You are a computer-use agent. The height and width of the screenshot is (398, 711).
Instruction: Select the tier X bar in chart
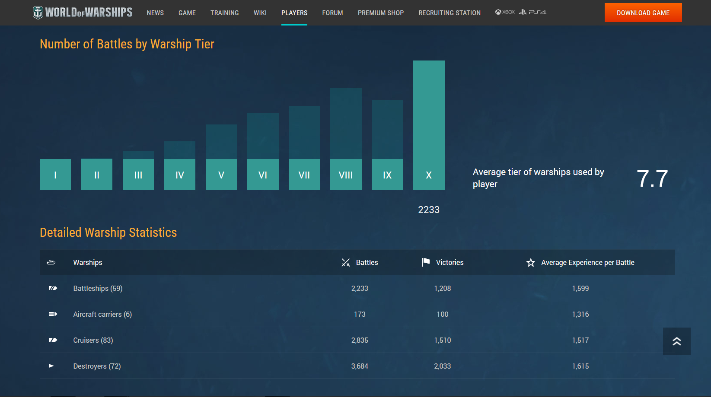[x=429, y=125]
